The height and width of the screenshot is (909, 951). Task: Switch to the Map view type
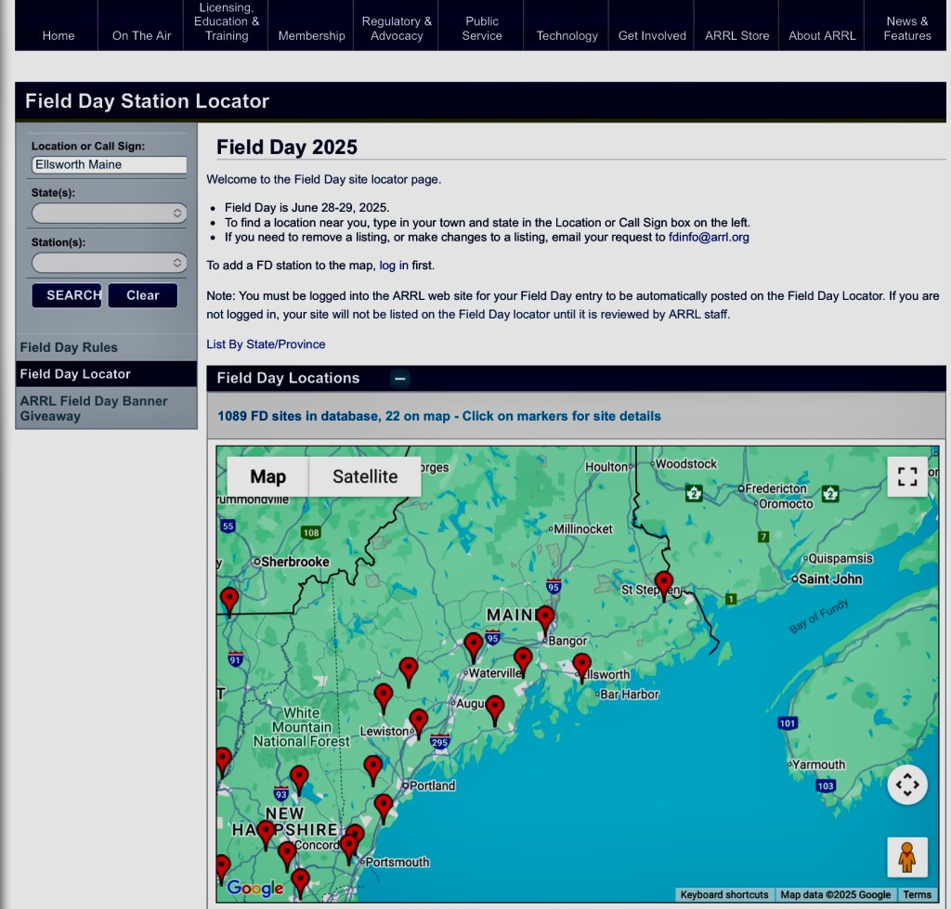click(x=267, y=476)
